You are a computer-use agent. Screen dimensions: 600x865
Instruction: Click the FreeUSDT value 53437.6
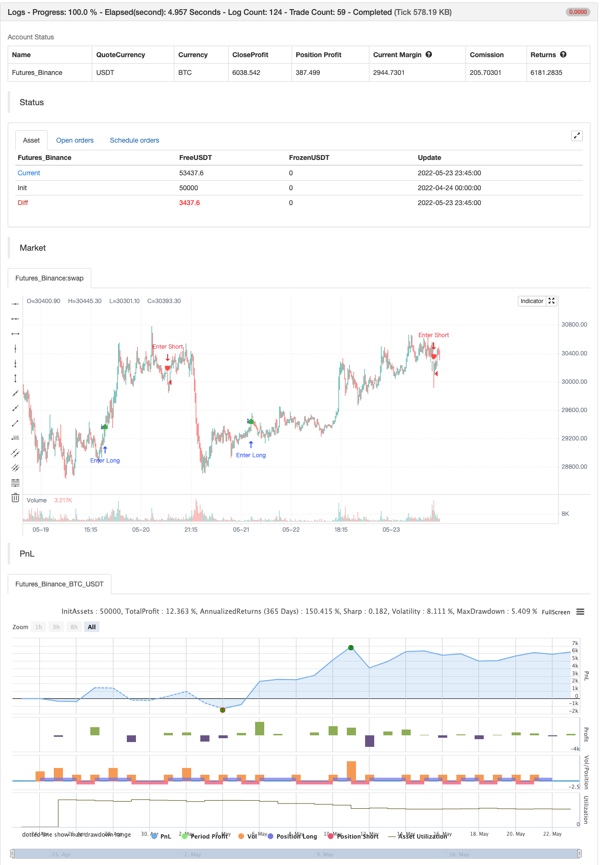(x=192, y=173)
